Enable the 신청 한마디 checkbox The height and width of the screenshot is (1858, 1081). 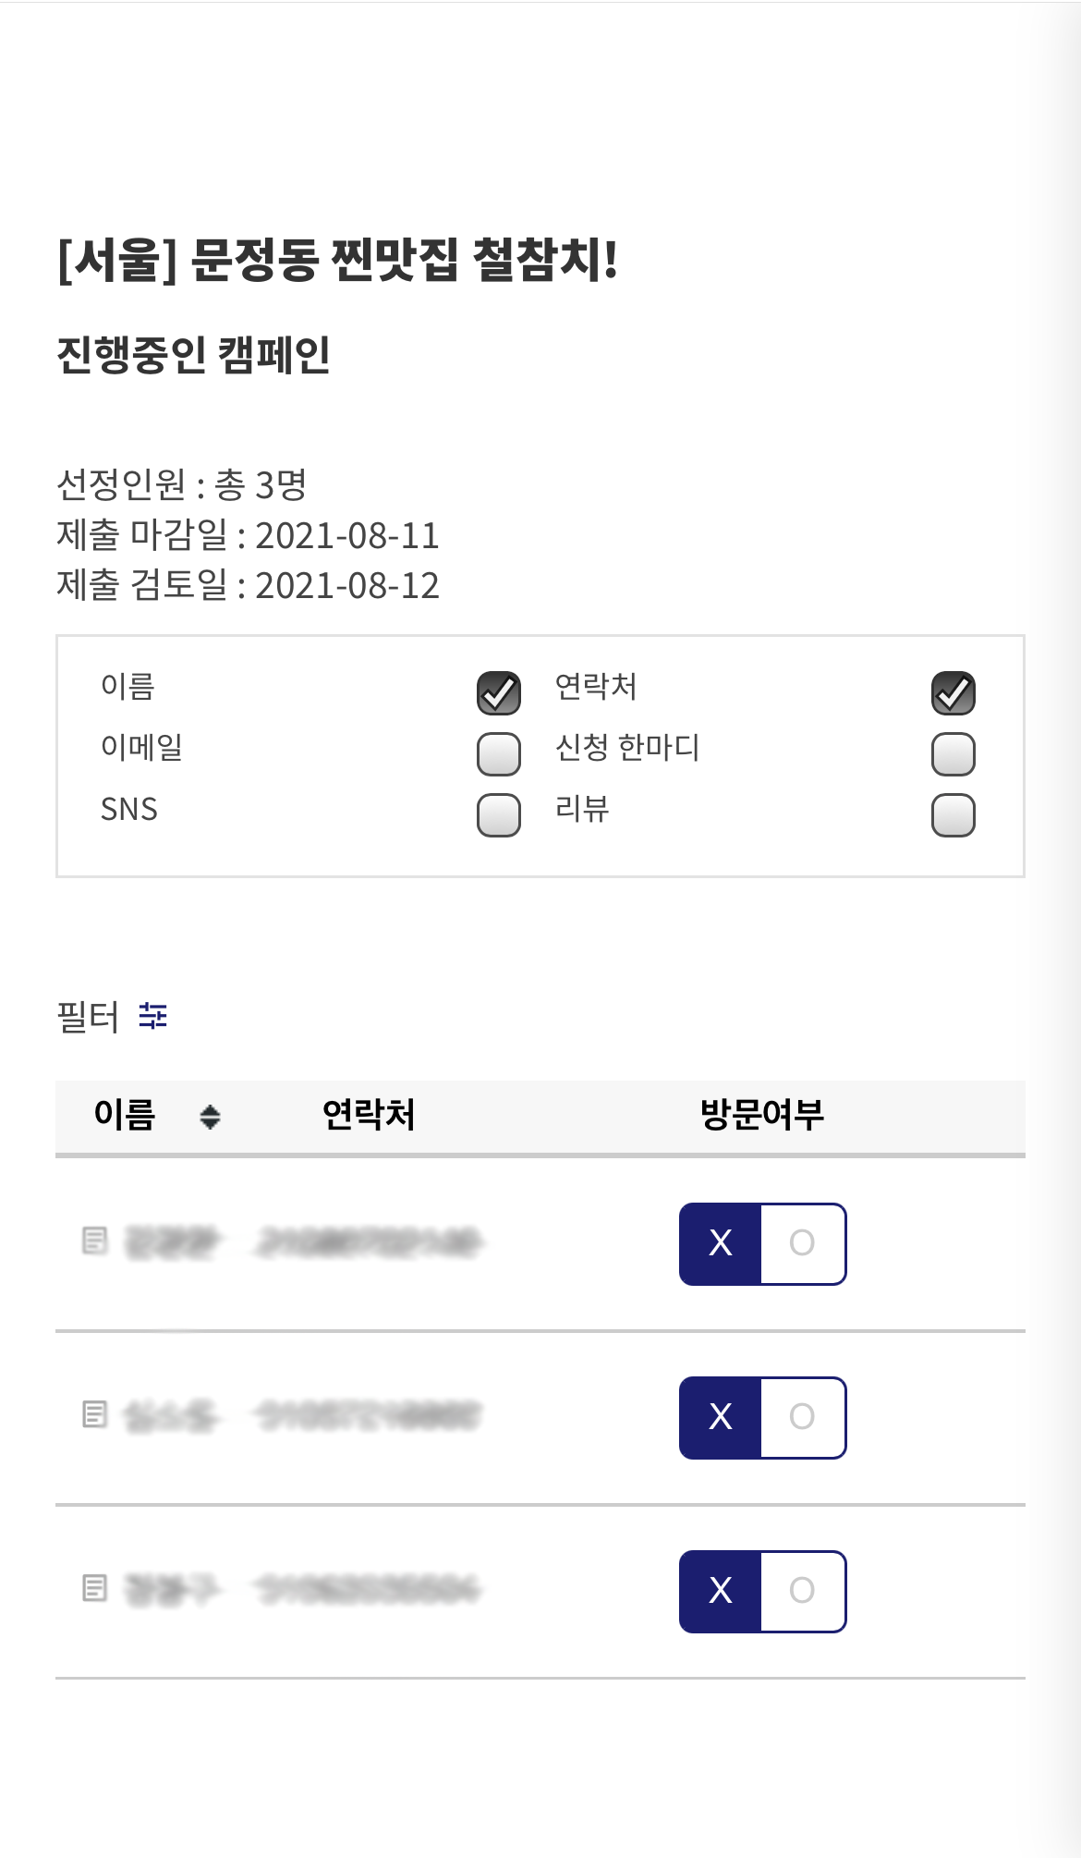pos(953,754)
